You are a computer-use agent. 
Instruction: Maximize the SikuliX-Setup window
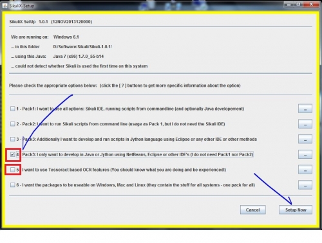(x=298, y=4)
